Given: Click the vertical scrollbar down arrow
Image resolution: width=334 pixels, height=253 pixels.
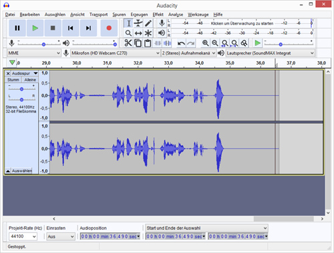Looking at the screenshot, I should coord(328,212).
